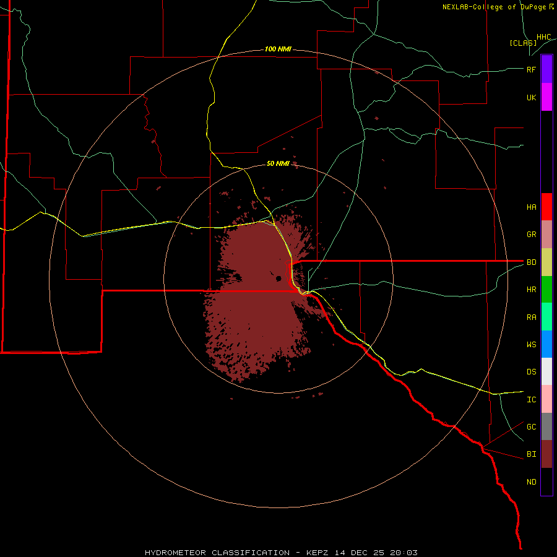Viewport: 557px width, 557px height.
Task: Click the WS blue legend swatch
Action: pos(546,344)
